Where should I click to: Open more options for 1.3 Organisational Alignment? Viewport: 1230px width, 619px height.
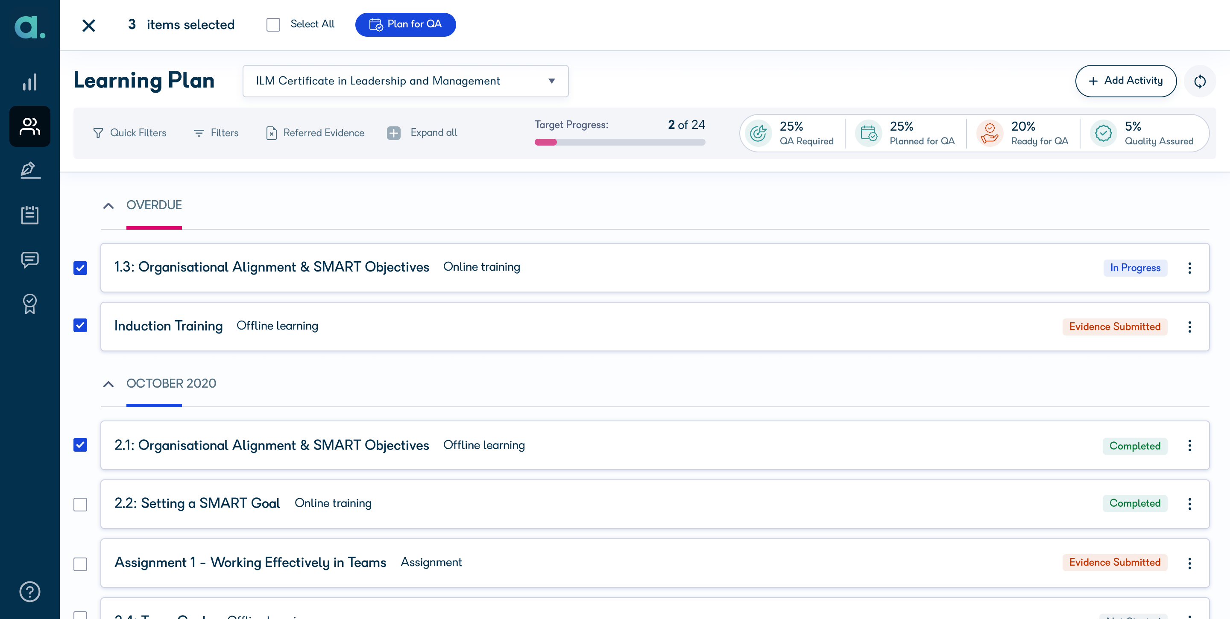pyautogui.click(x=1189, y=268)
